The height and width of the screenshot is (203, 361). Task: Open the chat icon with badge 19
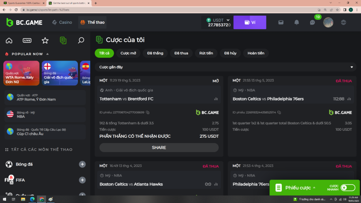tap(313, 22)
